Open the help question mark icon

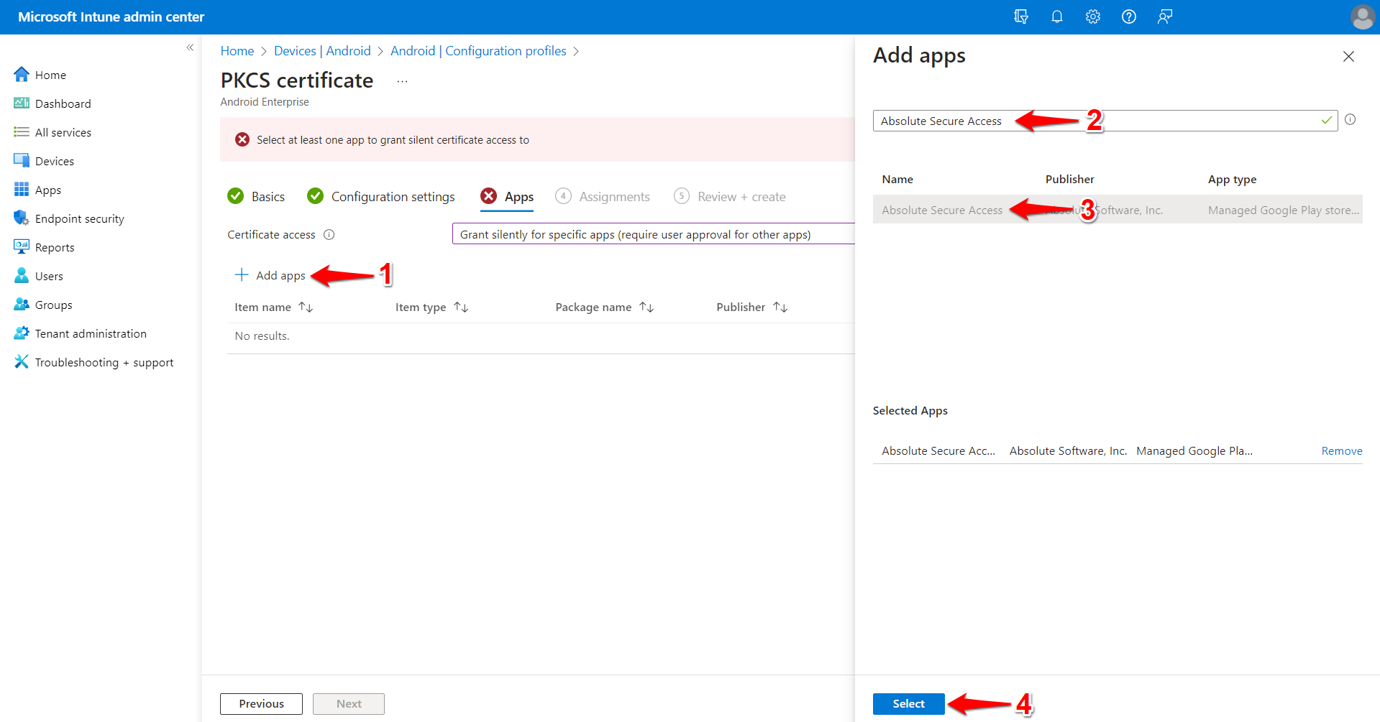pos(1128,16)
